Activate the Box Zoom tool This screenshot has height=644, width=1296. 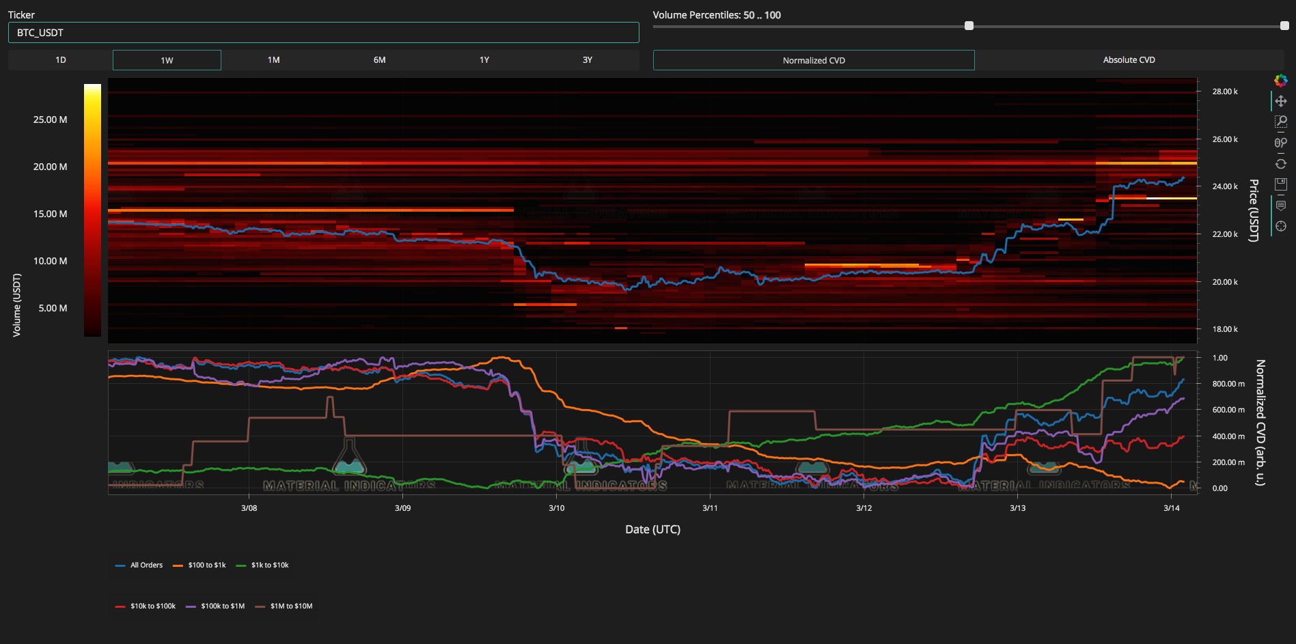coord(1281,122)
